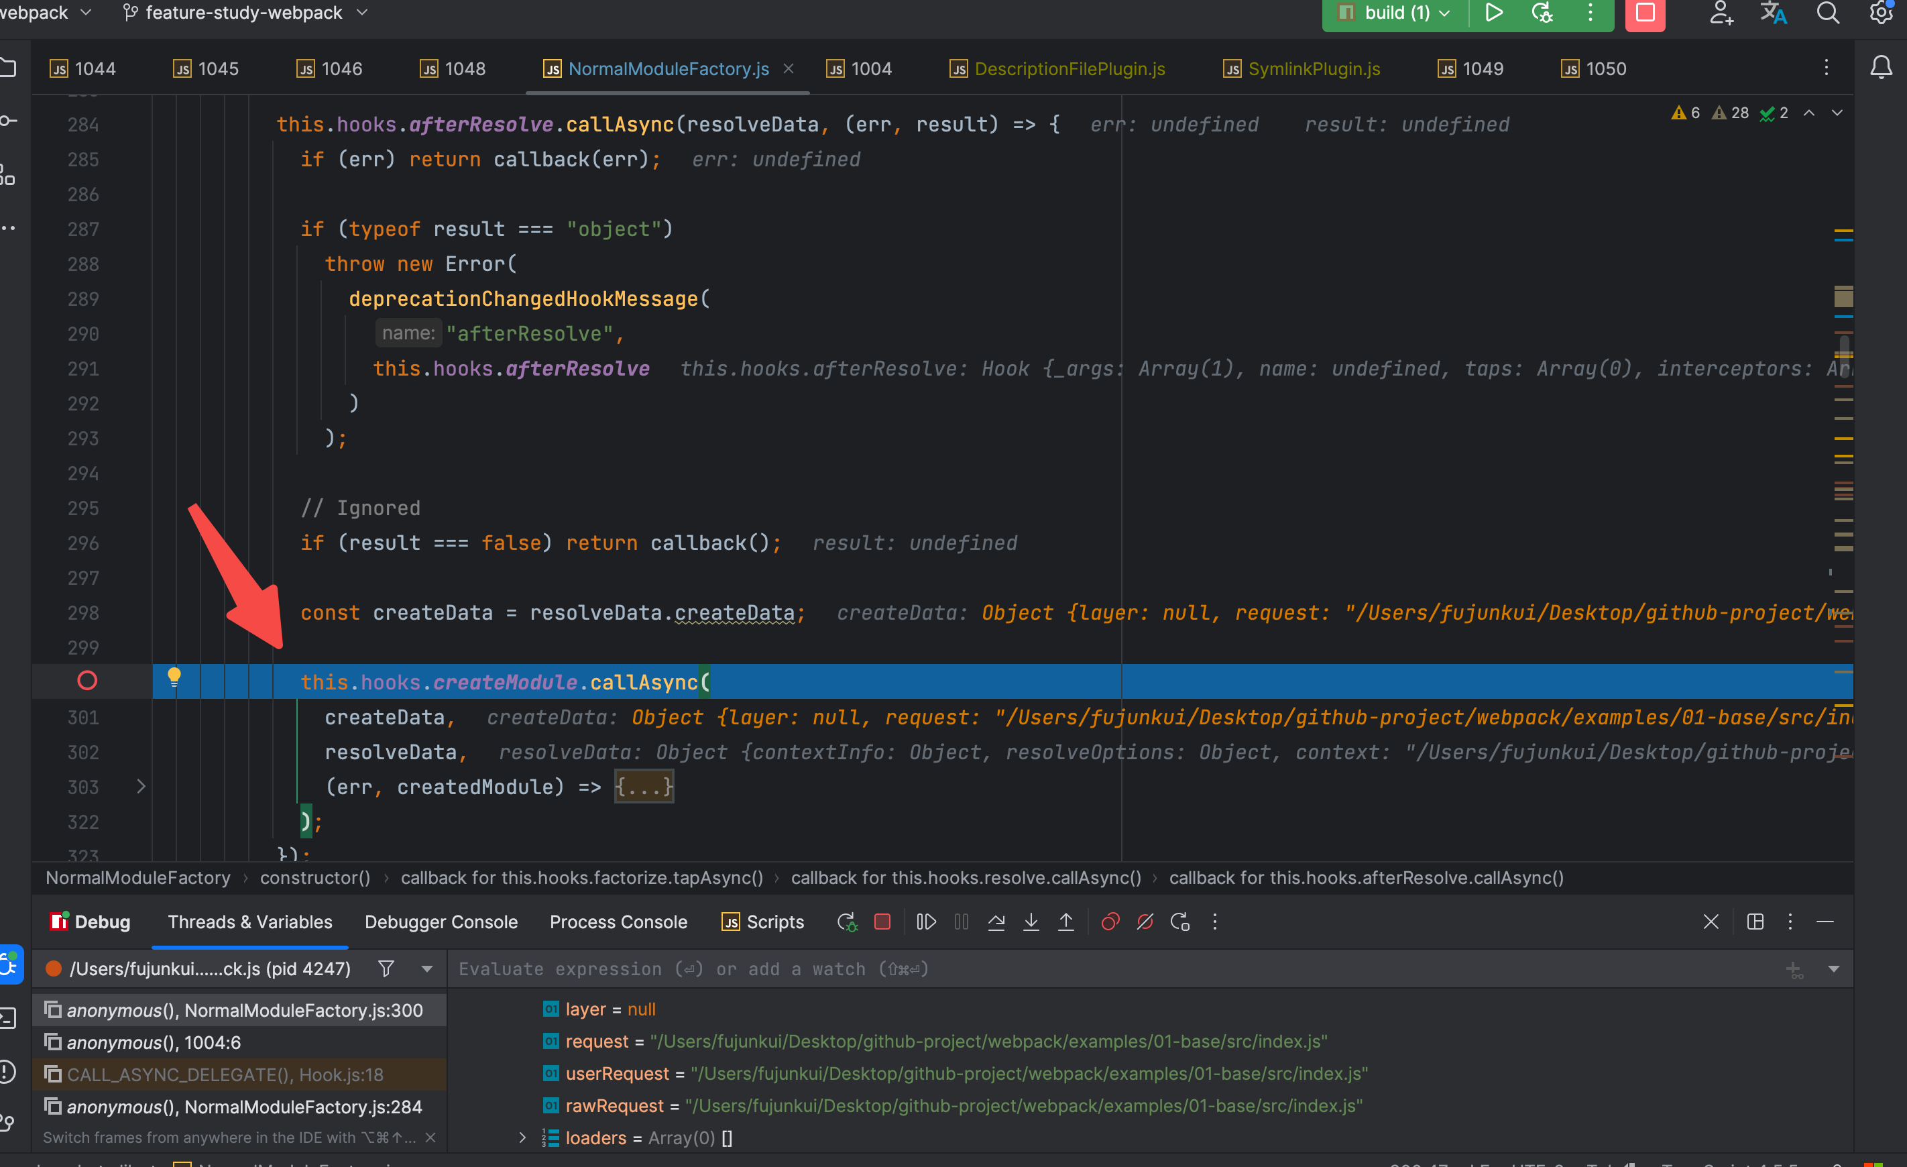Open the build (1) run configuration dropdown
Screen dimensions: 1907x1167
pyautogui.click(x=1396, y=13)
